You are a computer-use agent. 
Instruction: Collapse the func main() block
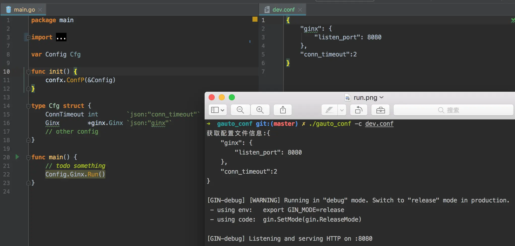tap(28, 158)
